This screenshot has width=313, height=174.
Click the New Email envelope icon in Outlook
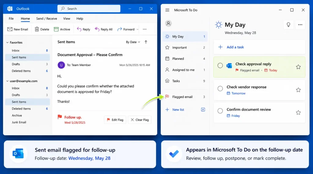click(10, 29)
